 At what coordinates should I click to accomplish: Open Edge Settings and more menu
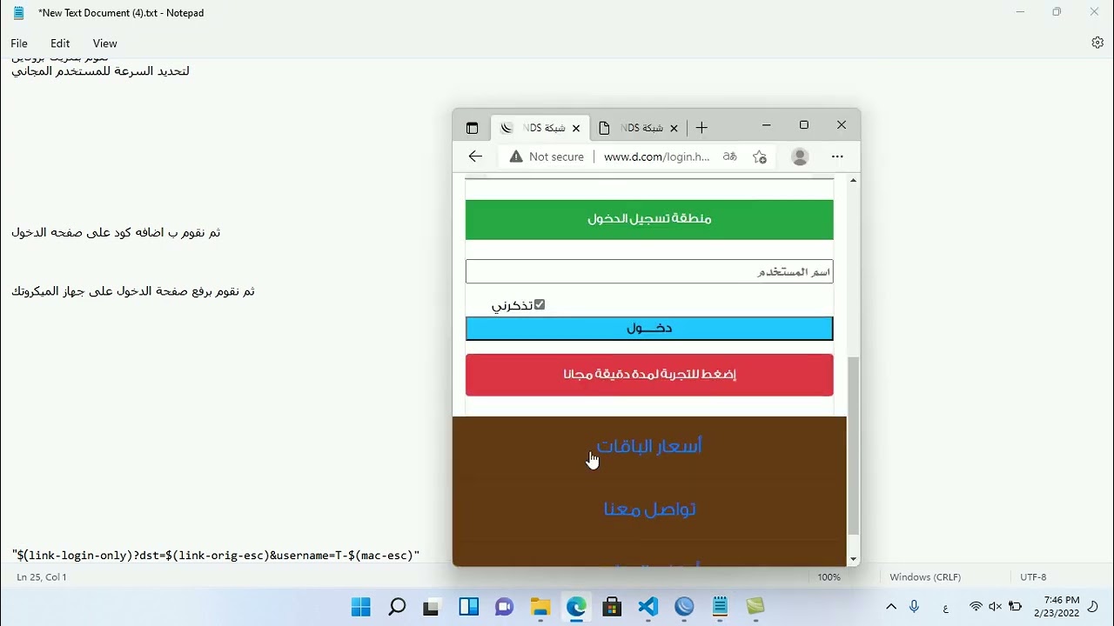click(837, 156)
